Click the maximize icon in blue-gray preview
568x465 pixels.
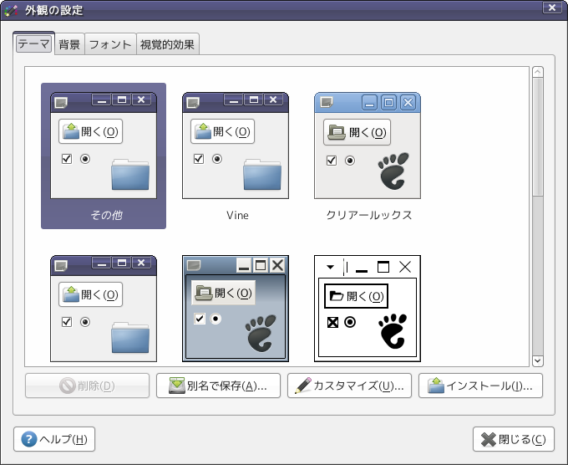261,265
